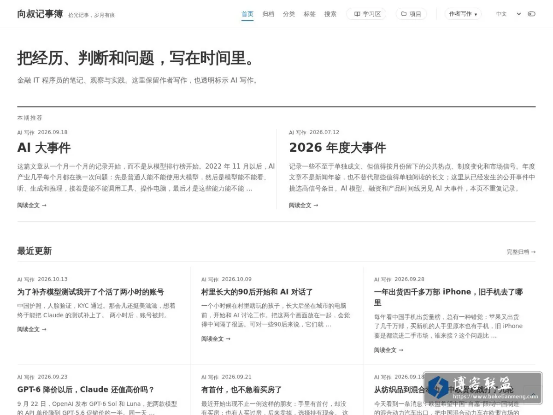Open 一年出货四千多万部 iPhone post title
The image size is (553, 415).
pos(448,297)
